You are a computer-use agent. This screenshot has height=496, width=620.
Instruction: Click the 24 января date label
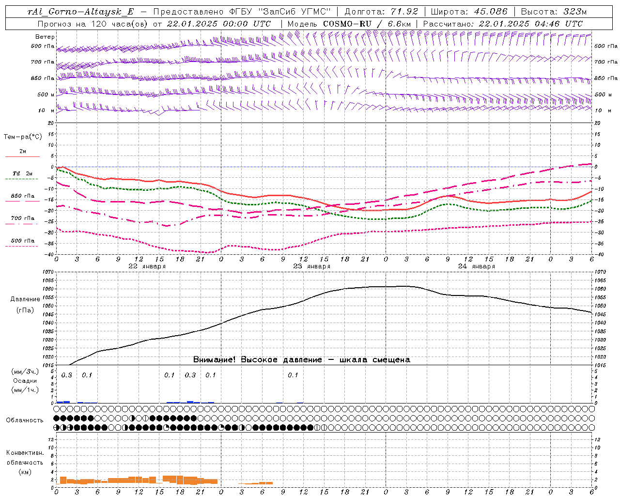click(477, 266)
